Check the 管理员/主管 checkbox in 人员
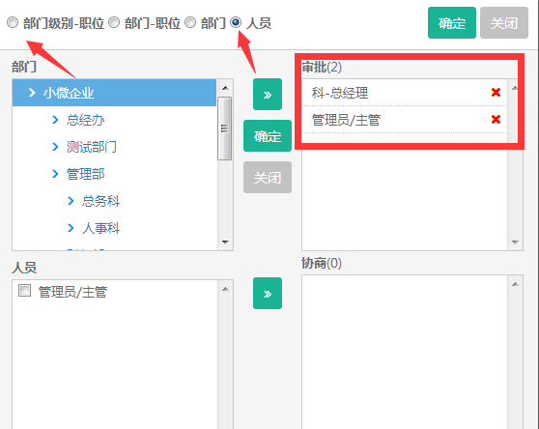Viewport: 539px width, 429px height. (24, 291)
